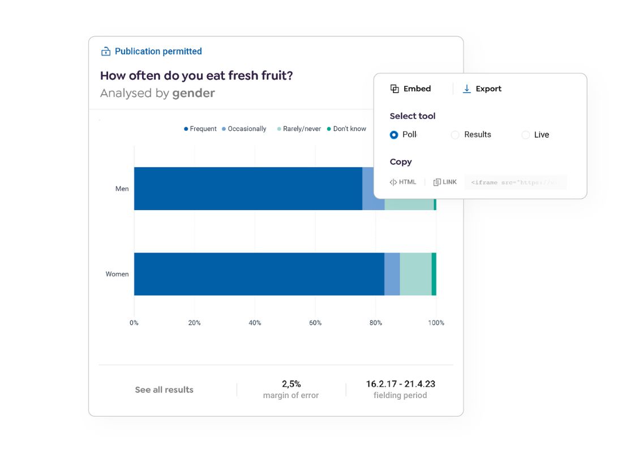Viewport: 634px width, 453px height.
Task: Select the Results radio button
Action: coord(455,135)
